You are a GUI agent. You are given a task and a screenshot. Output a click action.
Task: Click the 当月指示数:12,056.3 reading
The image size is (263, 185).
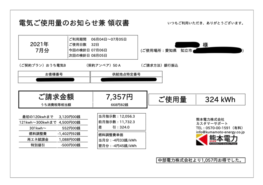(x=117, y=116)
